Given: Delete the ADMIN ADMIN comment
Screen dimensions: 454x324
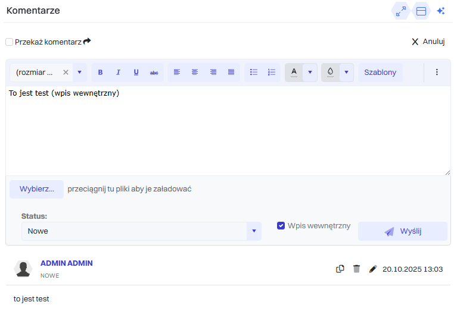Looking at the screenshot, I should click(356, 269).
